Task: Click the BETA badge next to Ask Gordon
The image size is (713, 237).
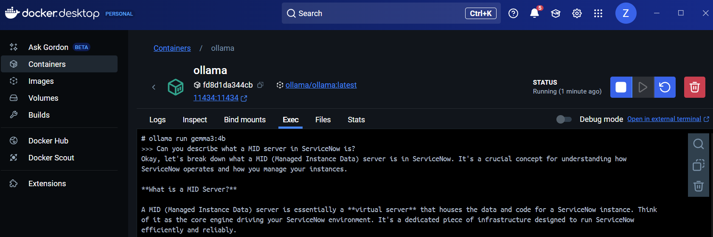Action: pyautogui.click(x=81, y=47)
